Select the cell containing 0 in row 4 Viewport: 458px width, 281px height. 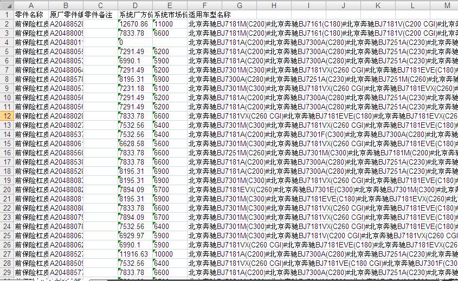[x=136, y=42]
